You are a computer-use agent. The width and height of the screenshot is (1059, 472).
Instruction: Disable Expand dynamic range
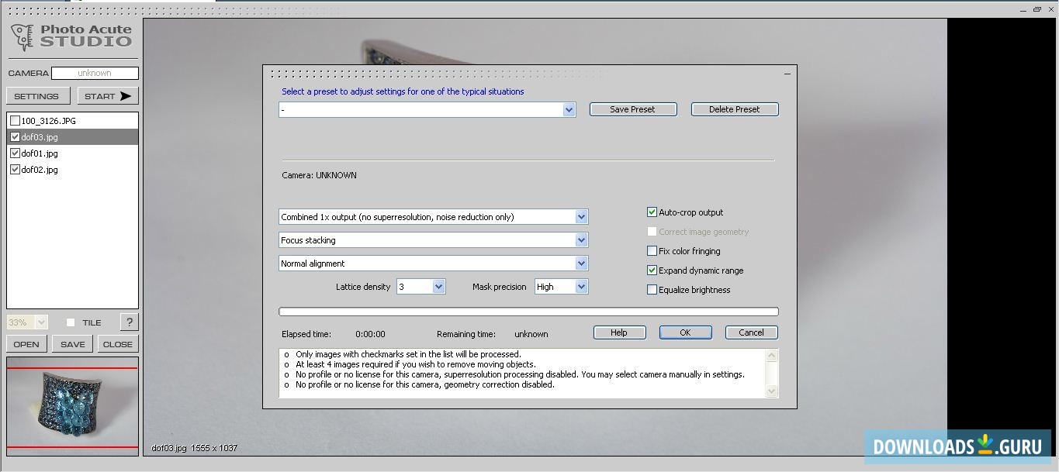pos(652,270)
